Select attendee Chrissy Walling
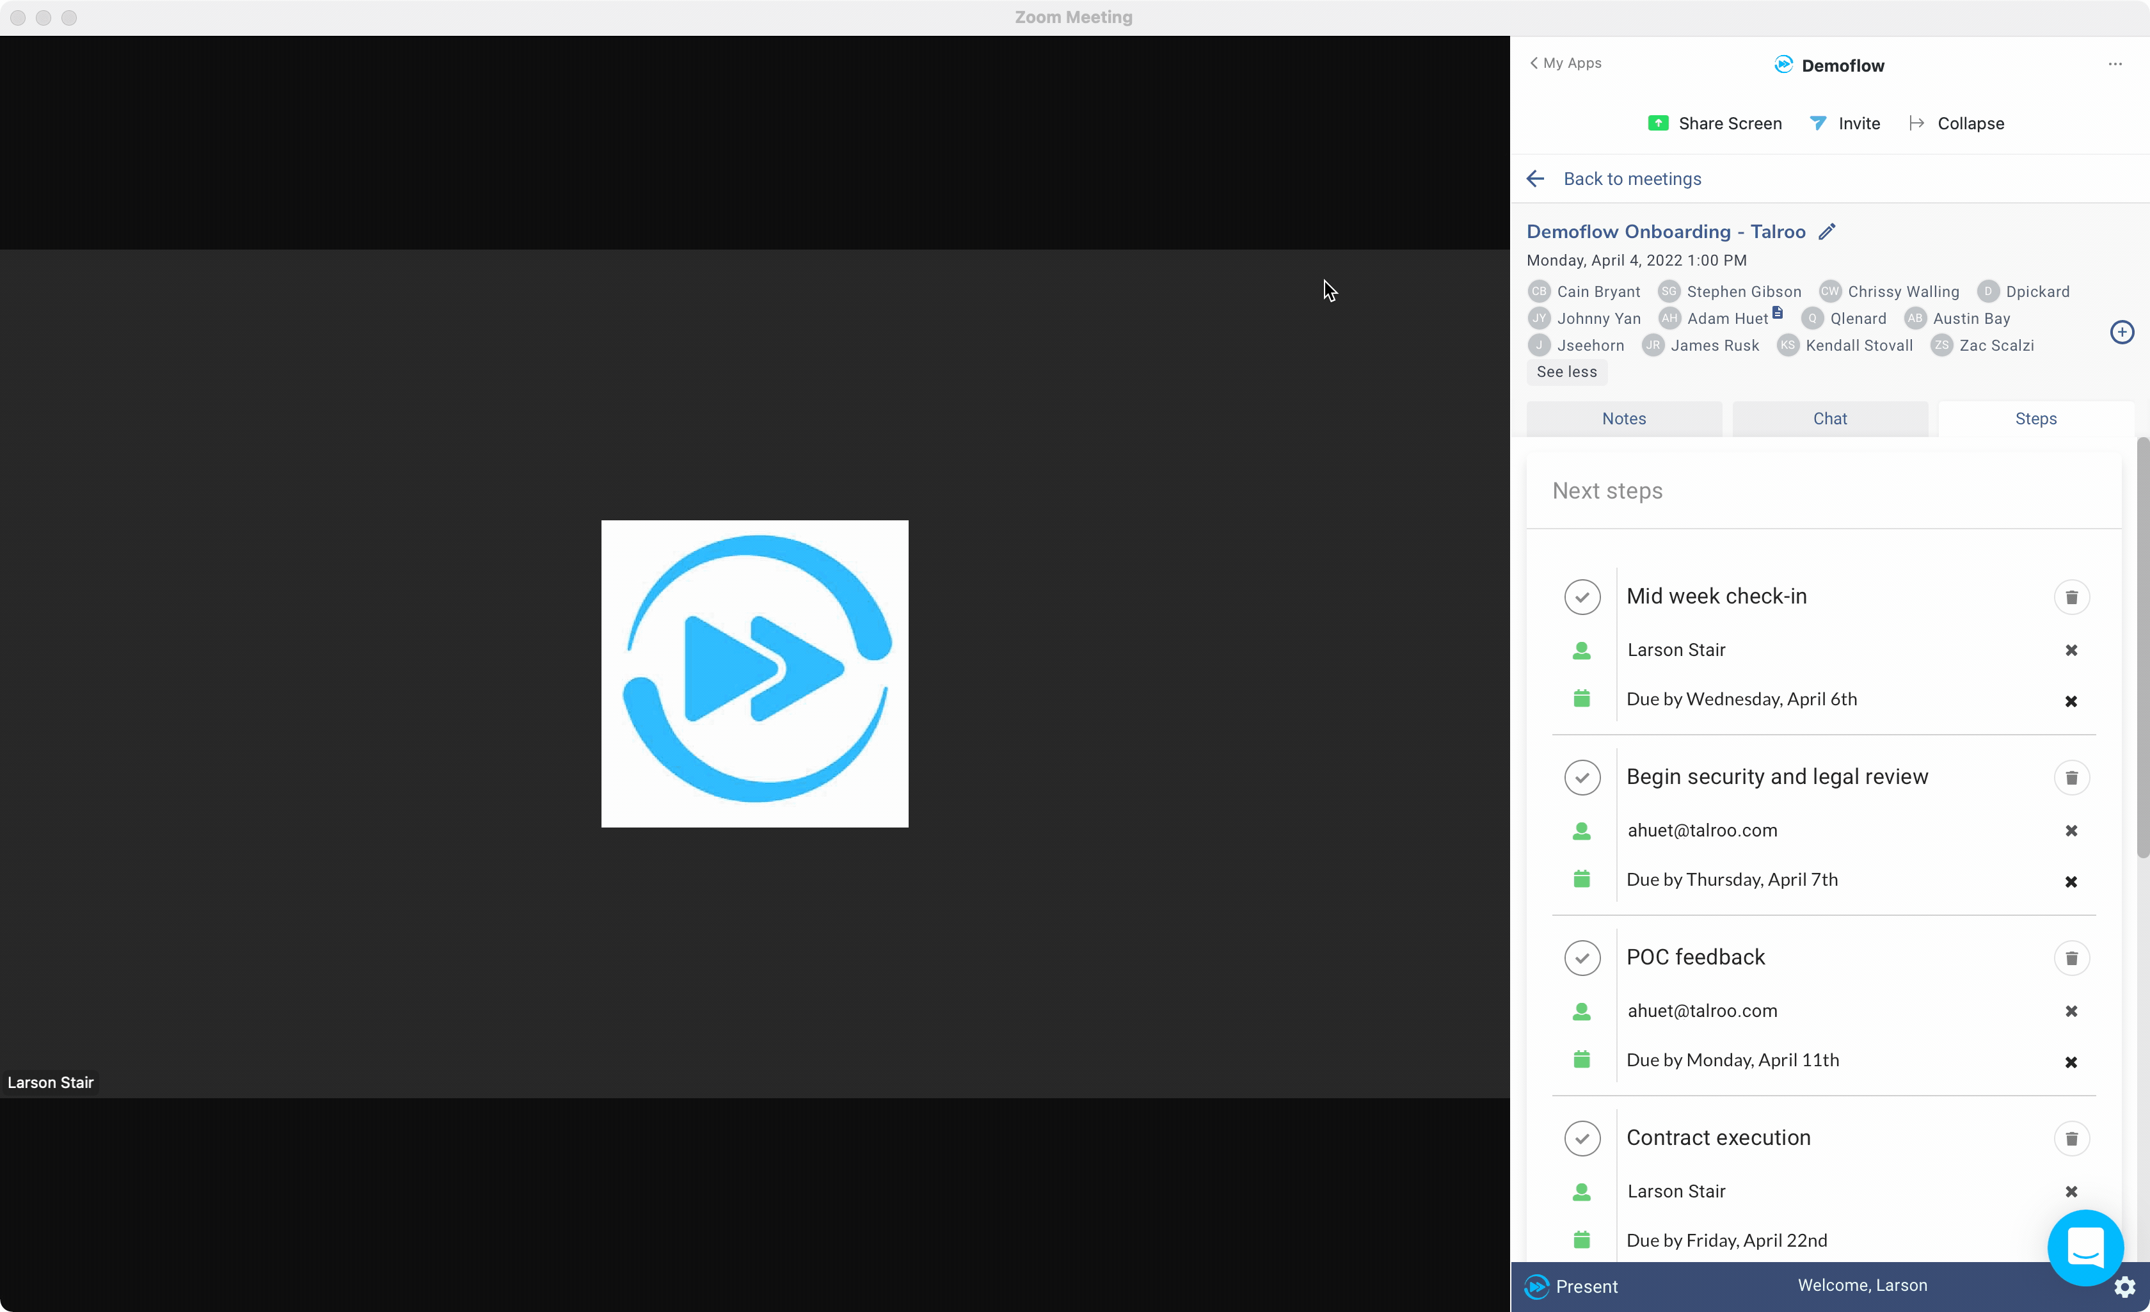 point(1889,292)
